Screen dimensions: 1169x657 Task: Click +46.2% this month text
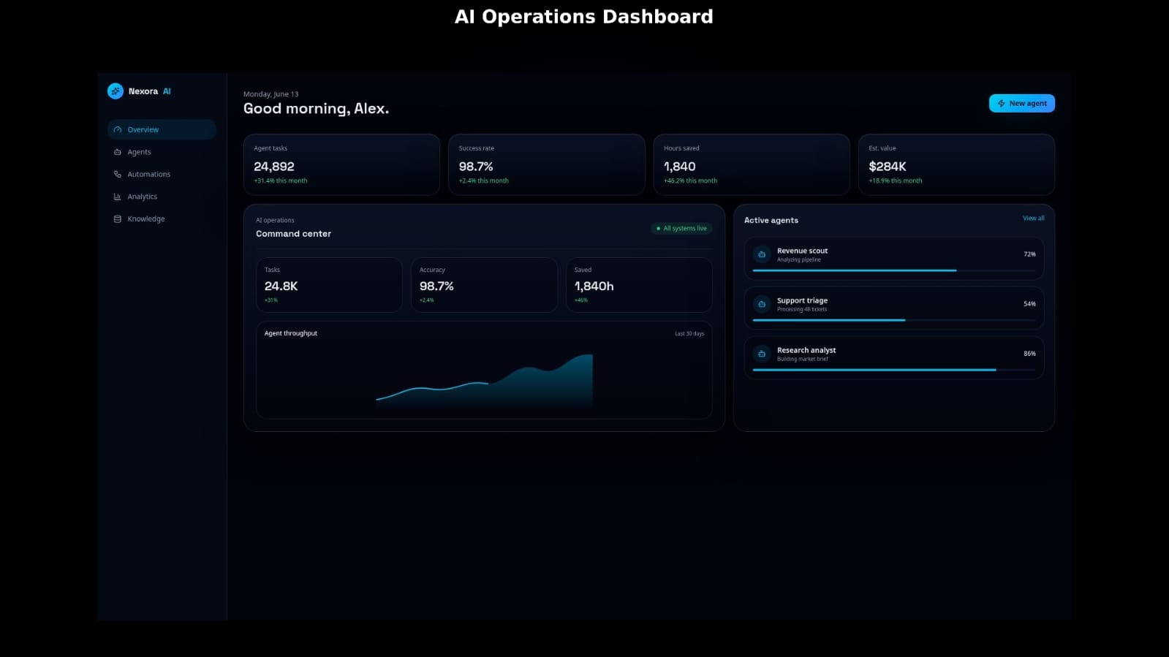pyautogui.click(x=691, y=181)
